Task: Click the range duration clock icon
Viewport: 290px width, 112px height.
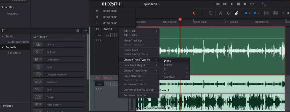Action: 97,23
